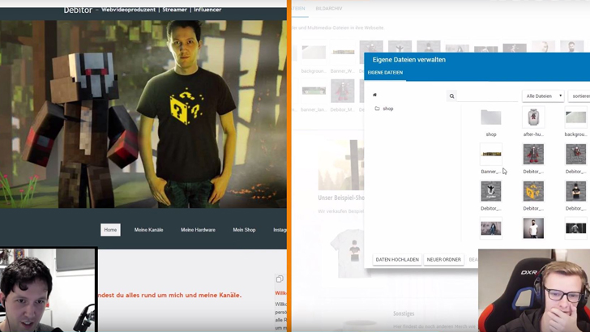The image size is (590, 332).
Task: Open Meine Kanäle in the website navigation
Action: point(148,230)
